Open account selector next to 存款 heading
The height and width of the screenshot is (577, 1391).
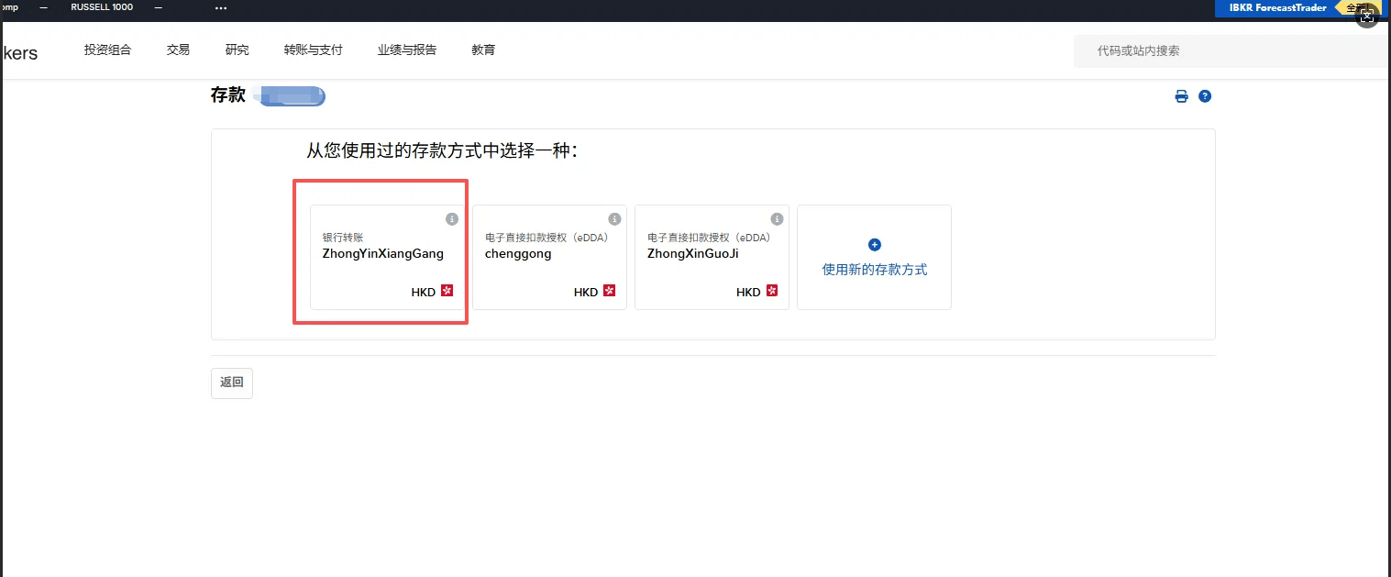292,95
